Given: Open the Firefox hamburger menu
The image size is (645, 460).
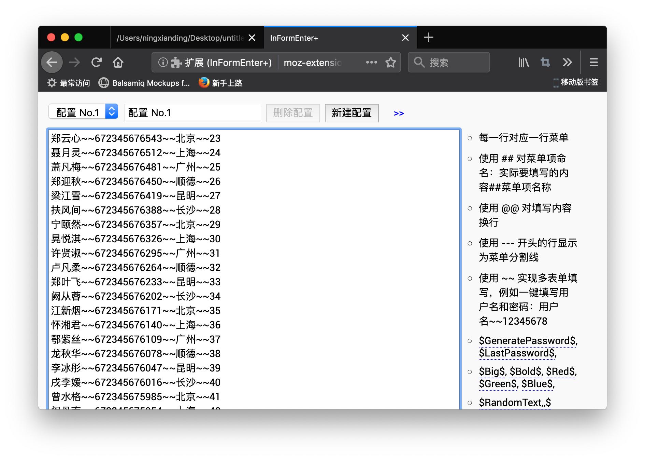Looking at the screenshot, I should (593, 62).
